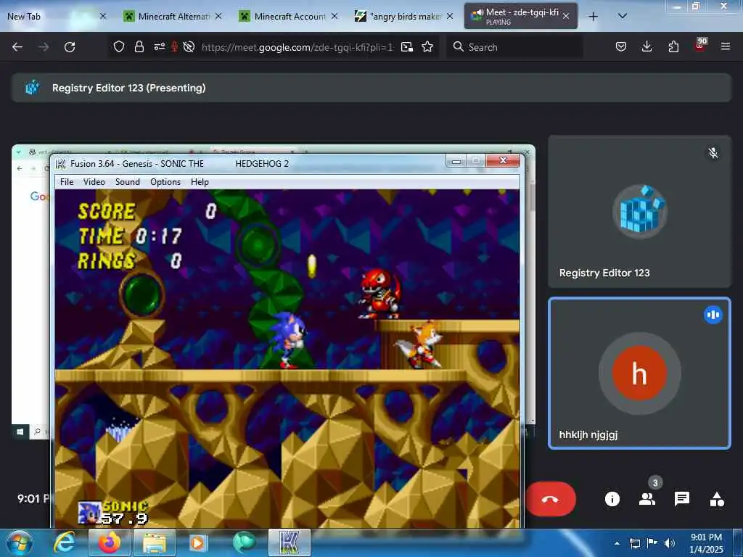Close the New Tab tab
Image resolution: width=743 pixels, height=557 pixels.
point(103,16)
